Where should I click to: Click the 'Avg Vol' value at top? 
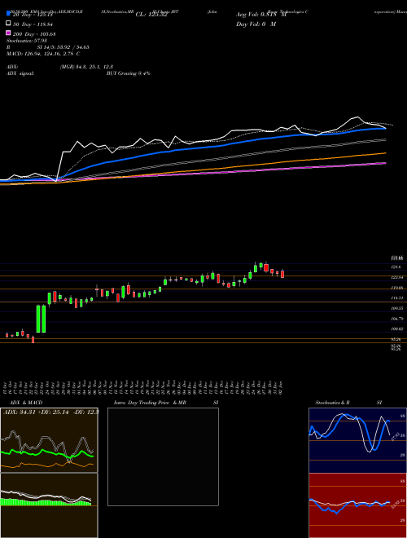tap(261, 15)
